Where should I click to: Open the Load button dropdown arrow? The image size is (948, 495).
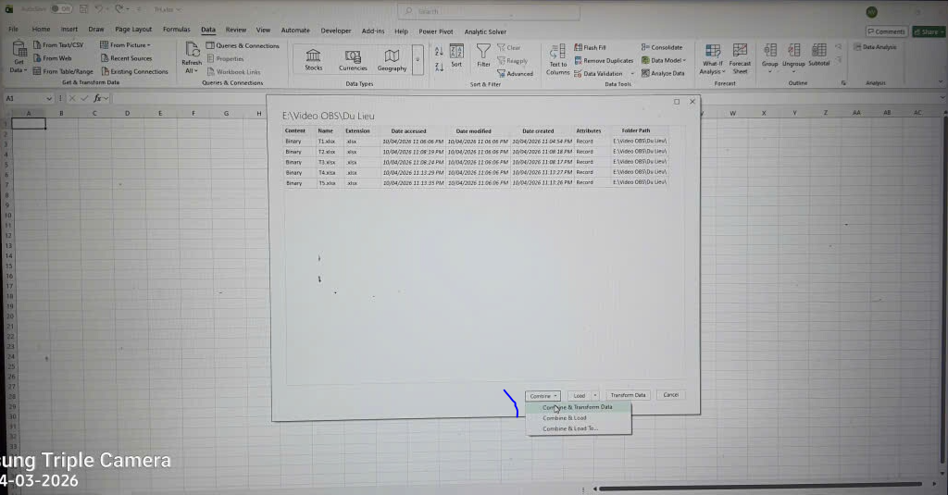click(x=595, y=395)
